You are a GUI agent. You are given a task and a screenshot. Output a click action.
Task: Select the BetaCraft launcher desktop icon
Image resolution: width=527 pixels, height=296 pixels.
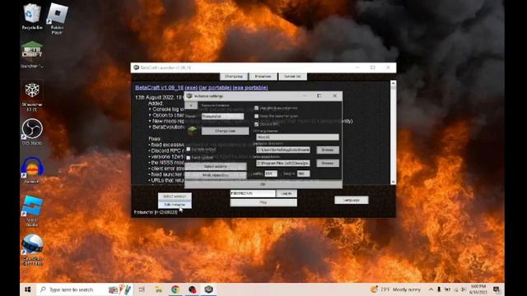point(32,54)
